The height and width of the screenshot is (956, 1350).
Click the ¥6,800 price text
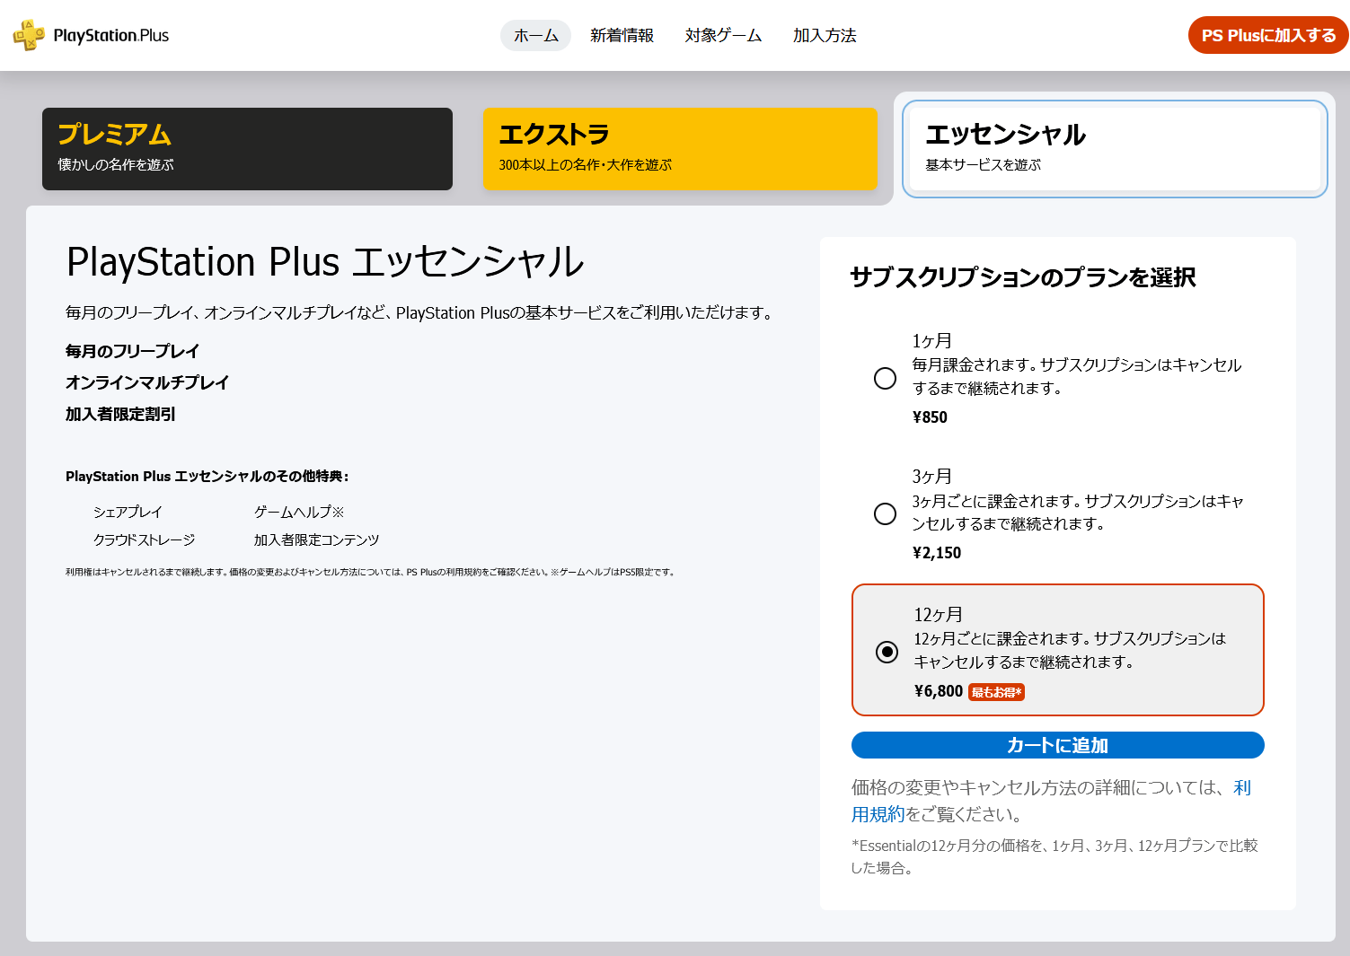(x=939, y=690)
